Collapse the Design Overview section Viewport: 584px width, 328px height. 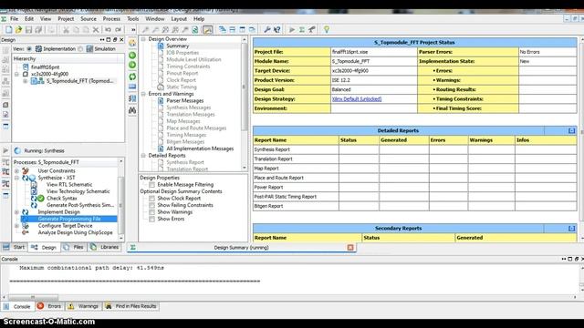click(143, 38)
